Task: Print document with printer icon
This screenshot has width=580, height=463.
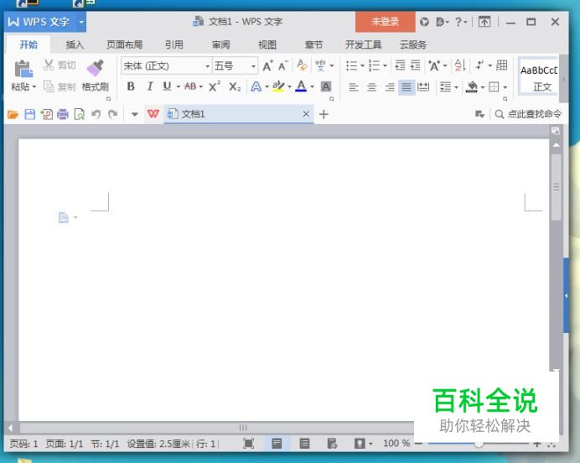Action: click(63, 114)
